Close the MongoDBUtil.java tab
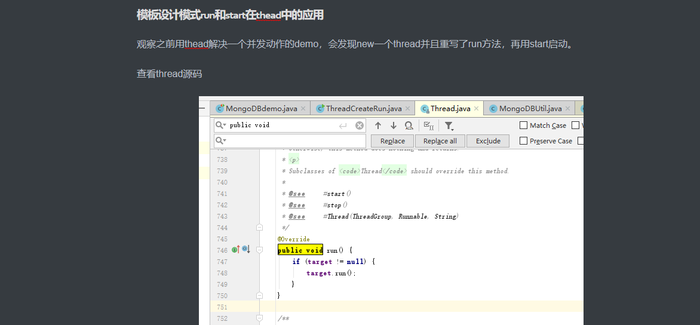The height and width of the screenshot is (325, 700). tap(568, 109)
